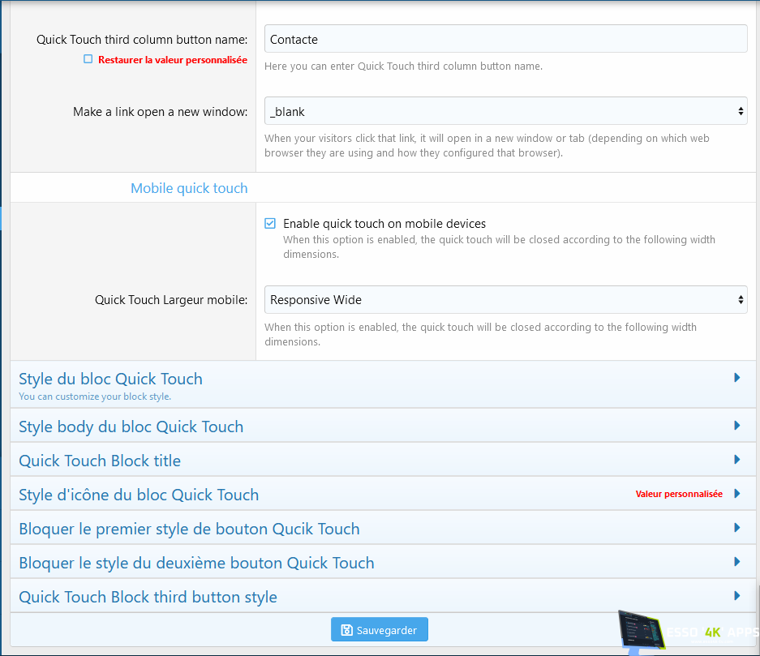This screenshot has width=760, height=656.
Task: Edit the third column button name field
Action: pos(505,39)
